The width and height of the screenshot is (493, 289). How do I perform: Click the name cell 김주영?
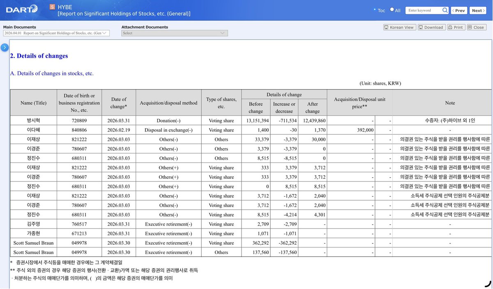(x=33, y=224)
